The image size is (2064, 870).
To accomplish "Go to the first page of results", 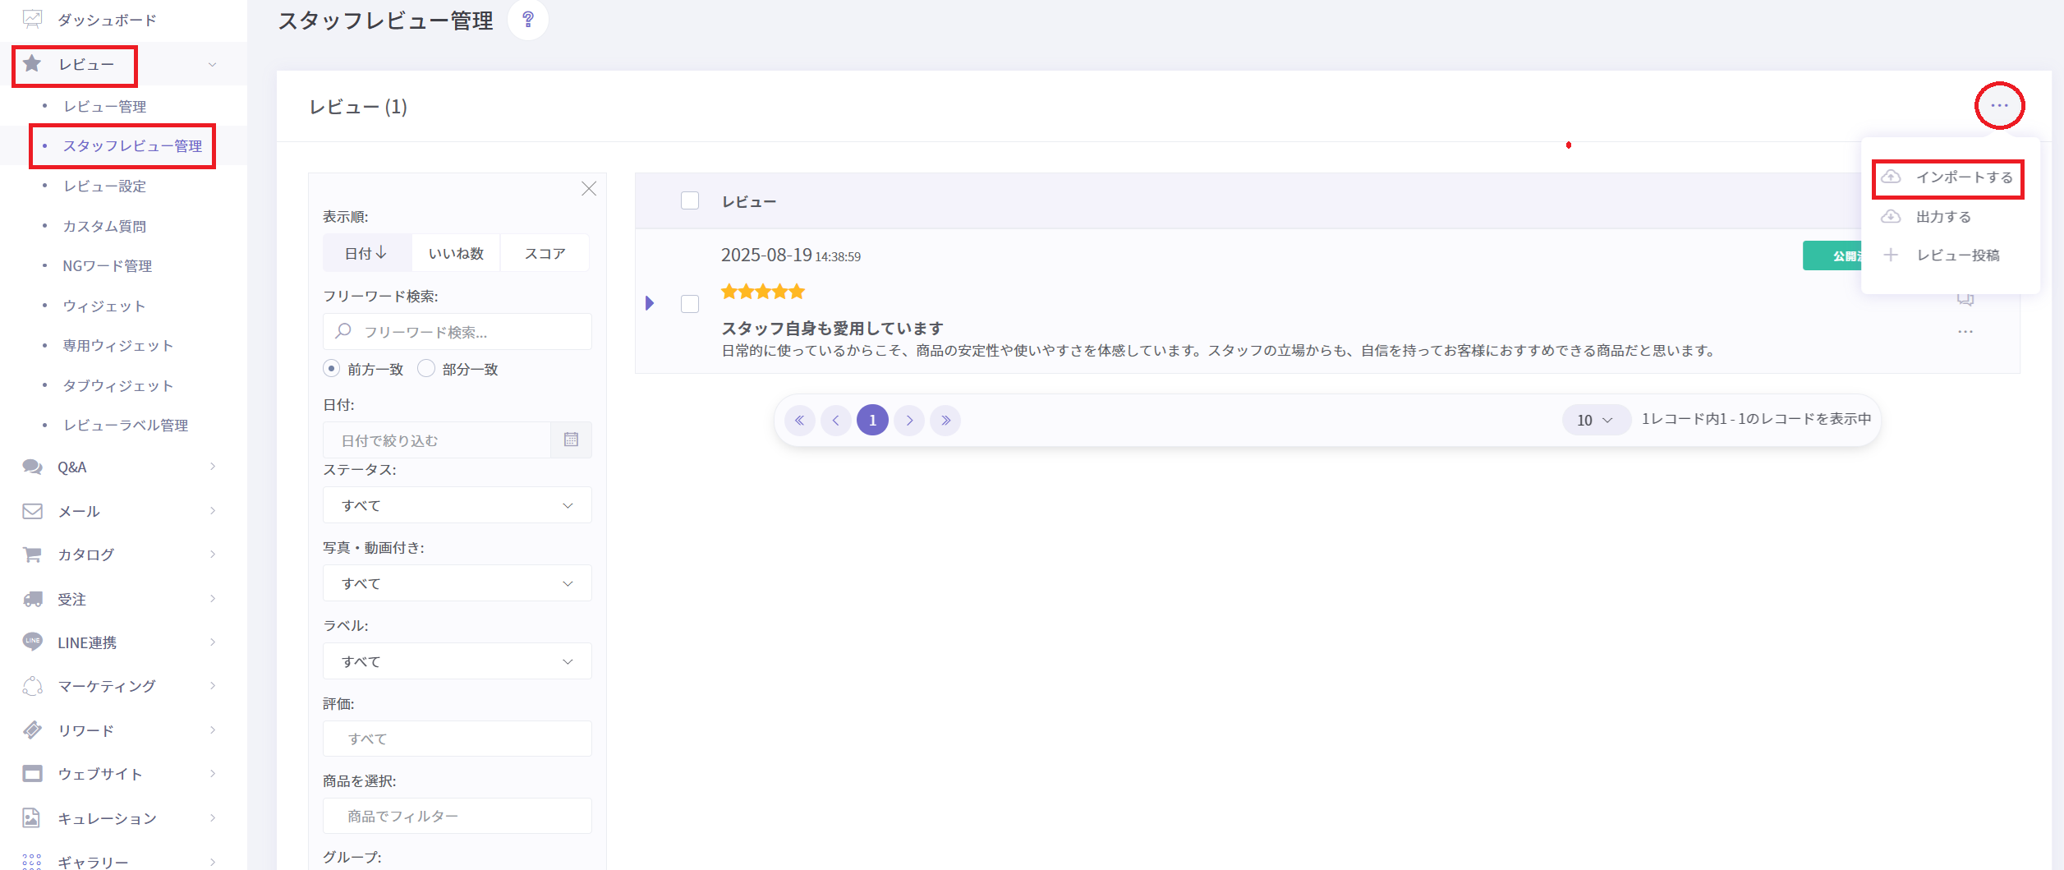I will (799, 421).
